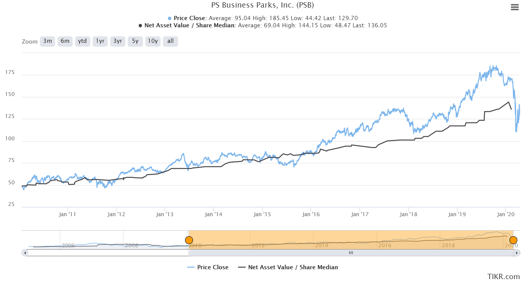Click the left orange navigator handle

pos(189,240)
